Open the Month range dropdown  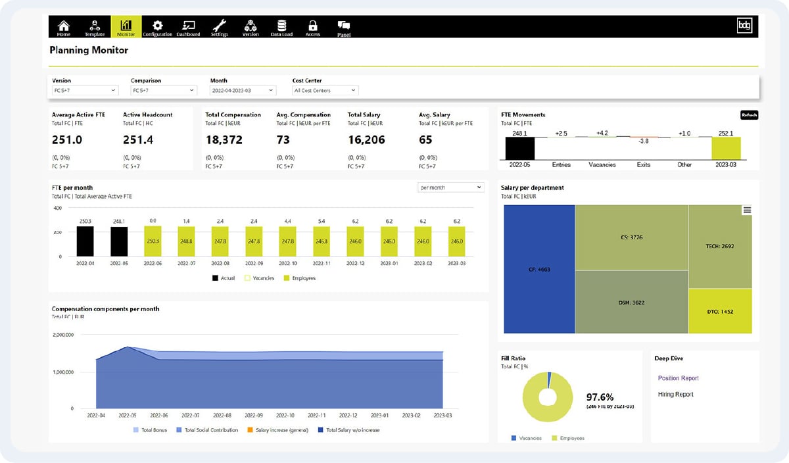click(x=242, y=90)
